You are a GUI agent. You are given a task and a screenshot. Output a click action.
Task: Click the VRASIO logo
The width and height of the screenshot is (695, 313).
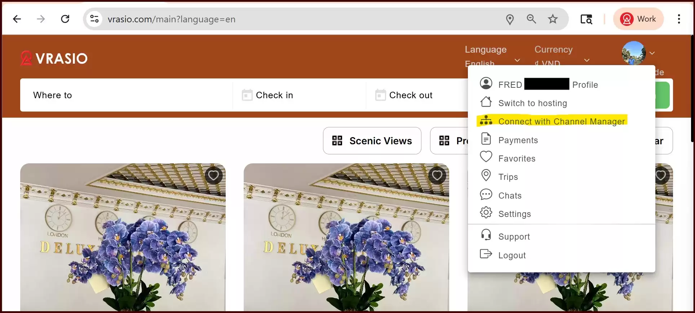54,58
